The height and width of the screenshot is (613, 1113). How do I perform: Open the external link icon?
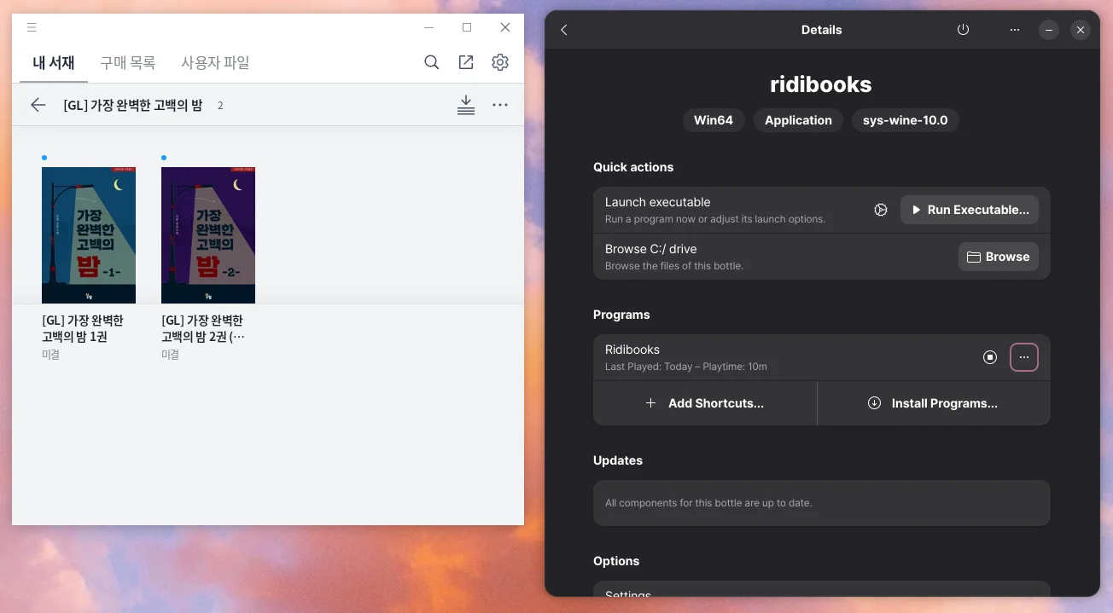pos(466,62)
